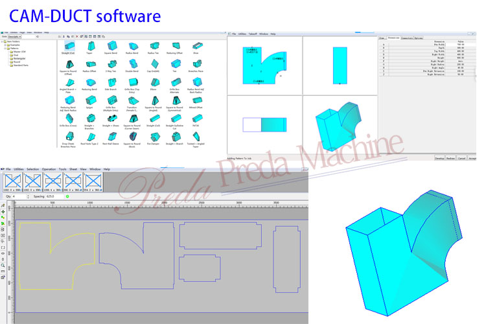Select the Roof Kerb Type 2 pattern
The height and width of the screenshot is (324, 486).
[x=91, y=137]
